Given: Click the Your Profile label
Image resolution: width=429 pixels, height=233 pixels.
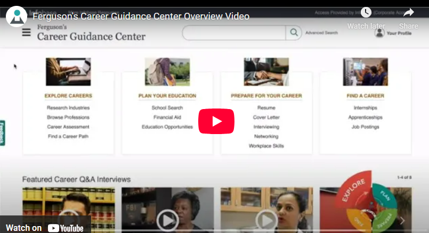Looking at the screenshot, I should (x=399, y=34).
